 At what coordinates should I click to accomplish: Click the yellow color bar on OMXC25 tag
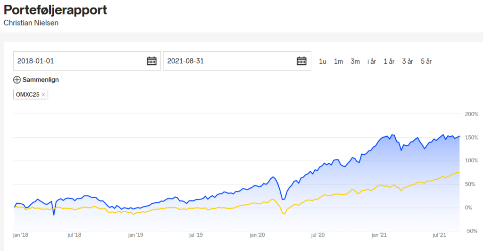(x=14, y=94)
